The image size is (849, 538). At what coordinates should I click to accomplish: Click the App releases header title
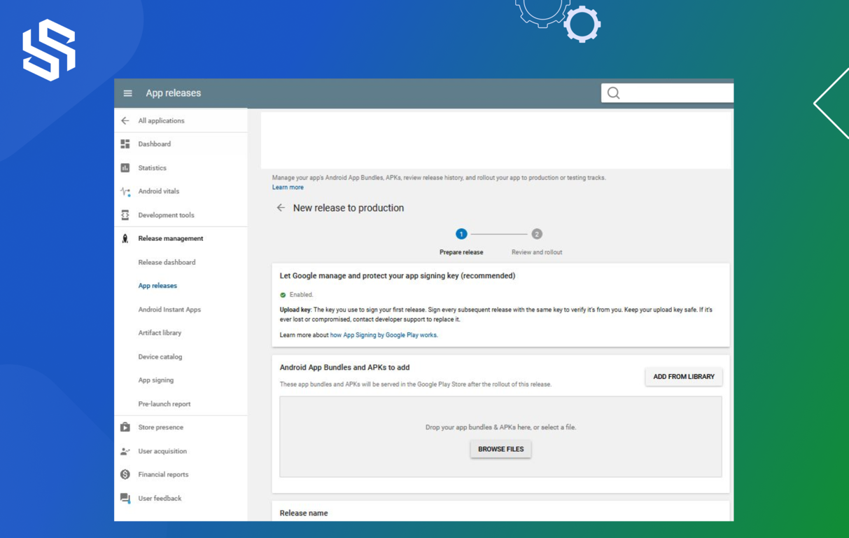click(173, 93)
